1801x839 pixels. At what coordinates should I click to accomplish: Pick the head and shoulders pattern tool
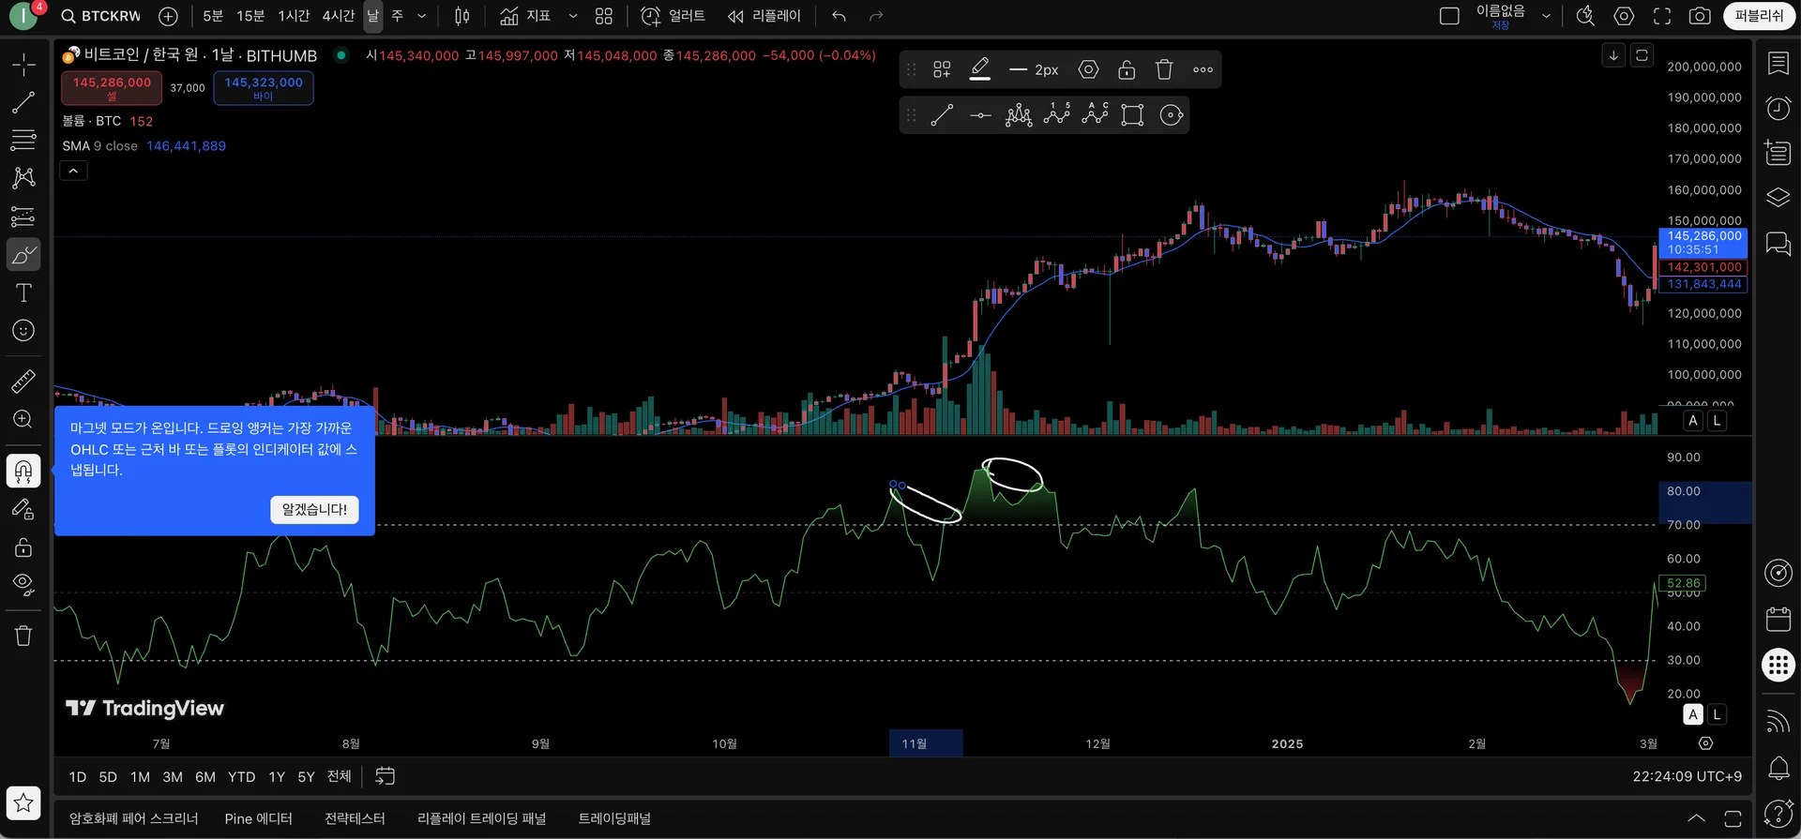tap(1019, 115)
